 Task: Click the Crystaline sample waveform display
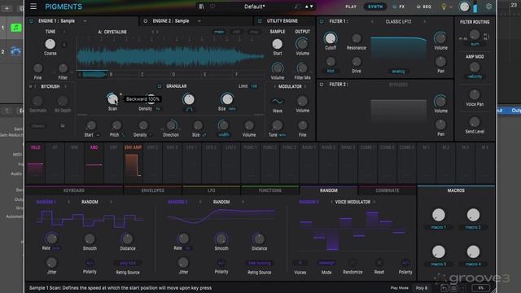170,56
